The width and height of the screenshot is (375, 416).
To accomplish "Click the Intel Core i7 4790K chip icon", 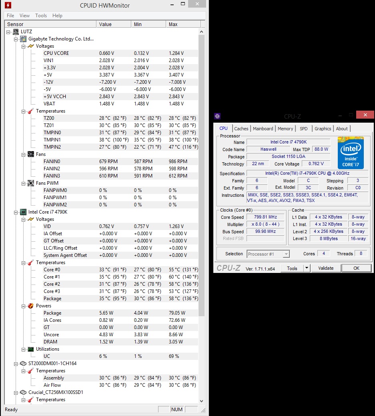I will pos(23,212).
